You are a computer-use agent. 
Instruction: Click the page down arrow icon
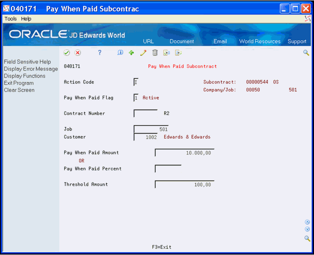pos(307,229)
